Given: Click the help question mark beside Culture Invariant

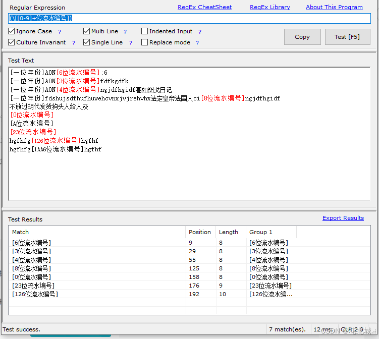Looking at the screenshot, I should click(x=74, y=43).
